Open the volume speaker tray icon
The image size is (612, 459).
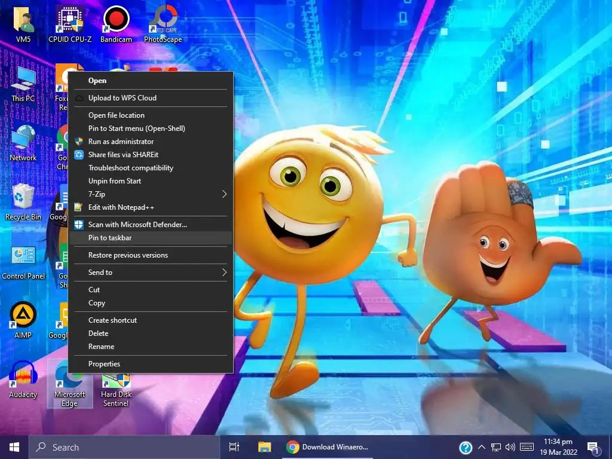click(x=510, y=447)
